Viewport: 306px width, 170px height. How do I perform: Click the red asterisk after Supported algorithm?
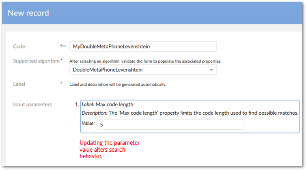click(x=61, y=61)
